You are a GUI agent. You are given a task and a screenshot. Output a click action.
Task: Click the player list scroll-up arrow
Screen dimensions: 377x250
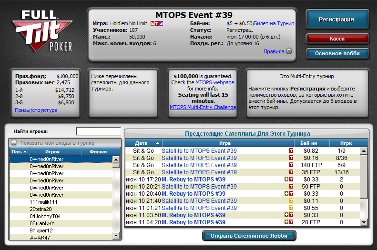[x=116, y=160]
